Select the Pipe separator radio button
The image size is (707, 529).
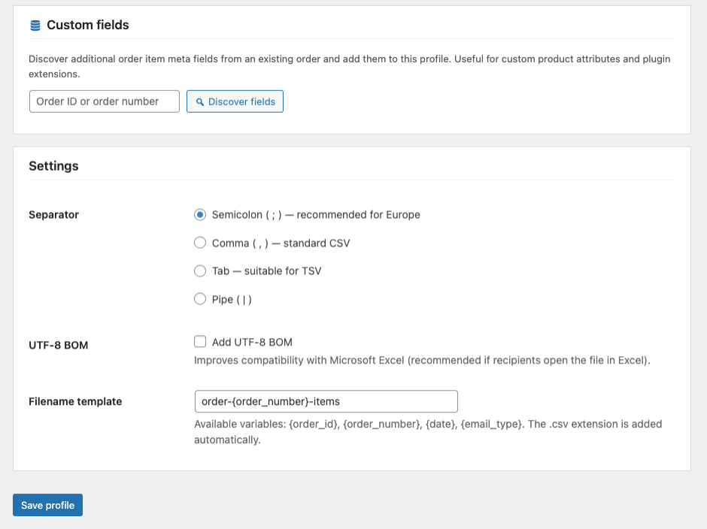point(200,299)
